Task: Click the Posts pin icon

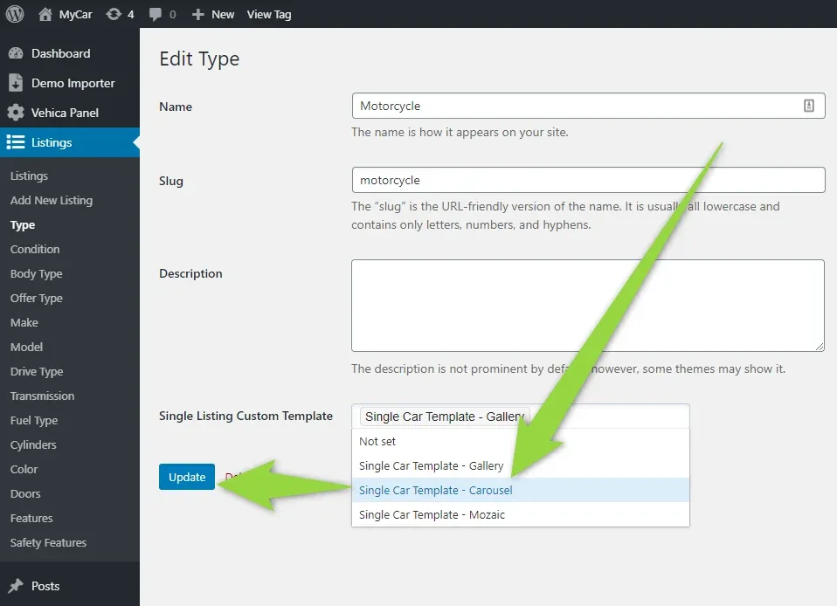Action: pyautogui.click(x=16, y=586)
